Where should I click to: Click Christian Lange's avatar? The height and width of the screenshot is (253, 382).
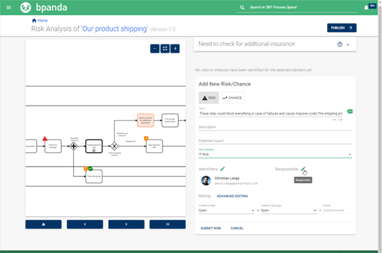206,181
